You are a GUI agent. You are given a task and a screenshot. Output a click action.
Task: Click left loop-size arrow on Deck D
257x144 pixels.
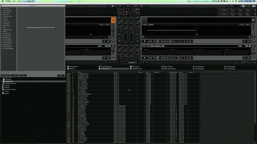click(x=159, y=58)
